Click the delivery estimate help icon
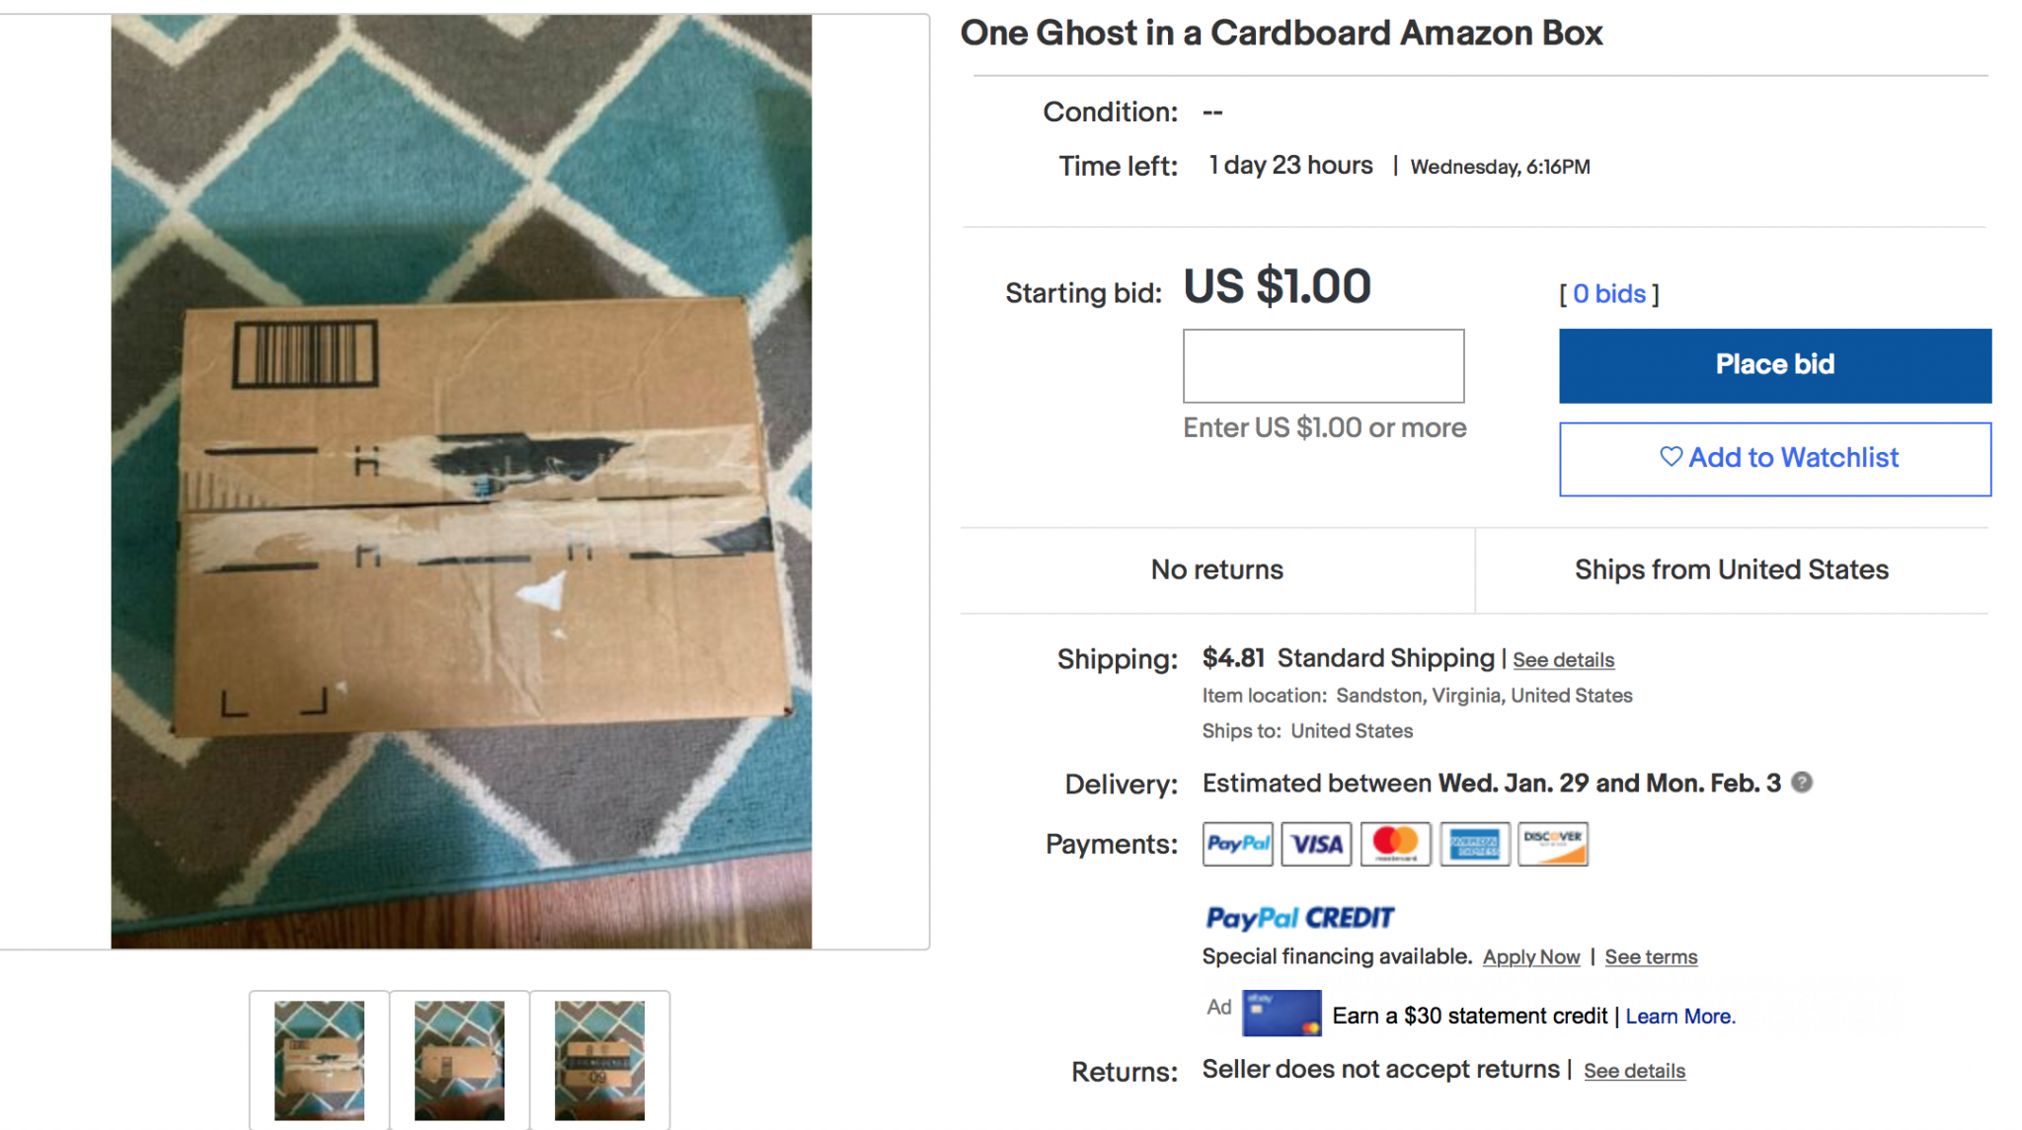The height and width of the screenshot is (1130, 2022). click(1802, 783)
